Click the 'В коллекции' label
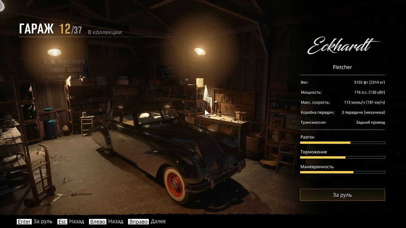 point(105,32)
